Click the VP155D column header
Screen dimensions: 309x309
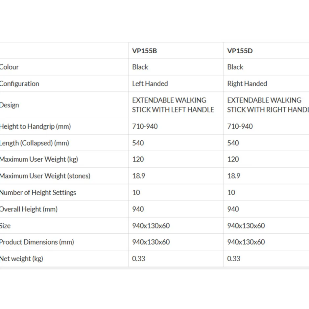pyautogui.click(x=240, y=51)
